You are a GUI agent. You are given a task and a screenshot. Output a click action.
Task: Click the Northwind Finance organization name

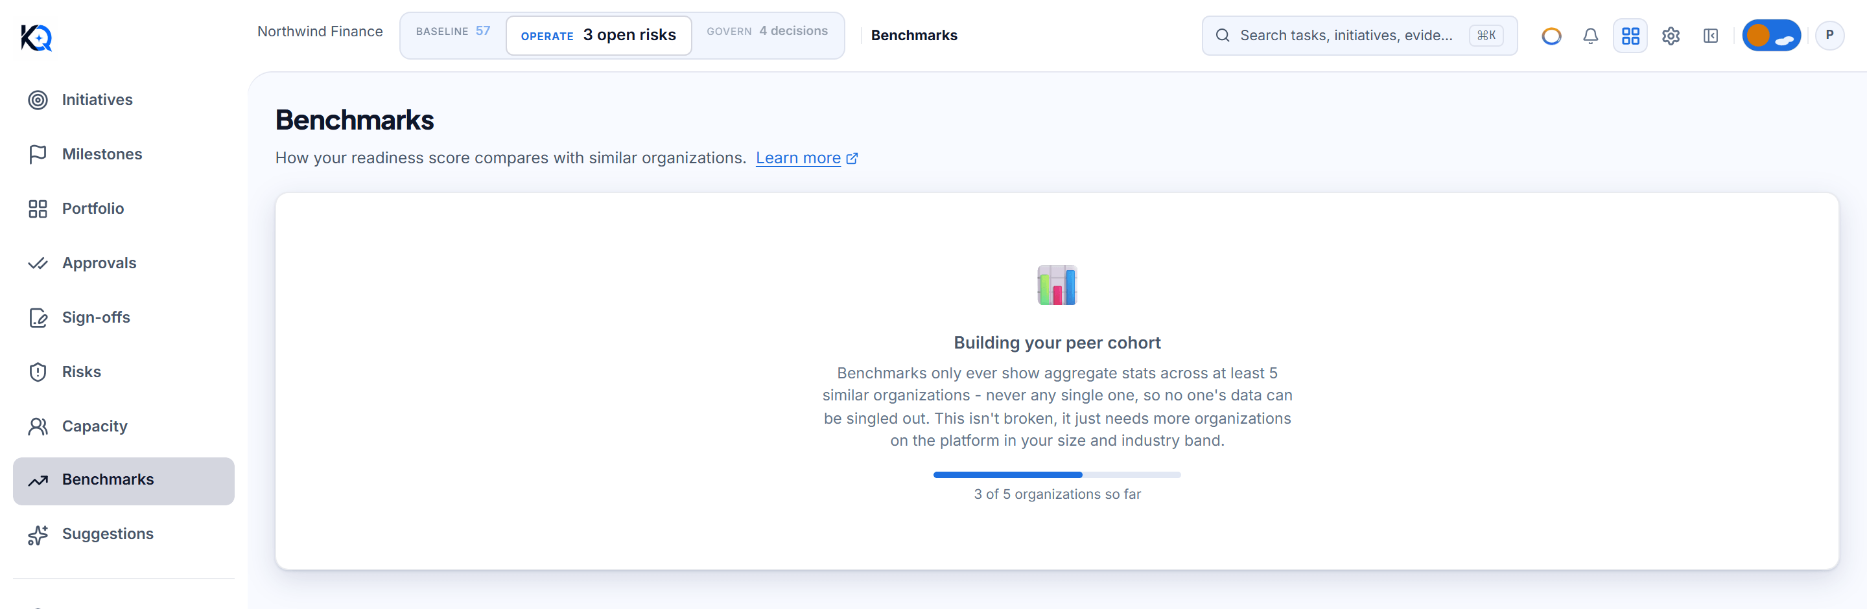point(320,32)
